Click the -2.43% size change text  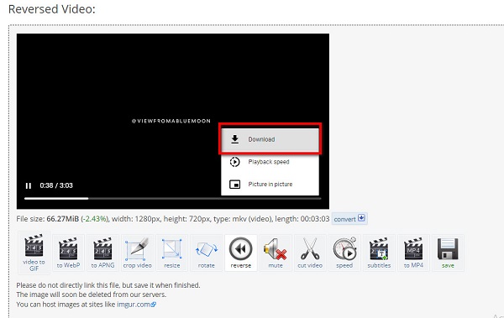[95, 219]
